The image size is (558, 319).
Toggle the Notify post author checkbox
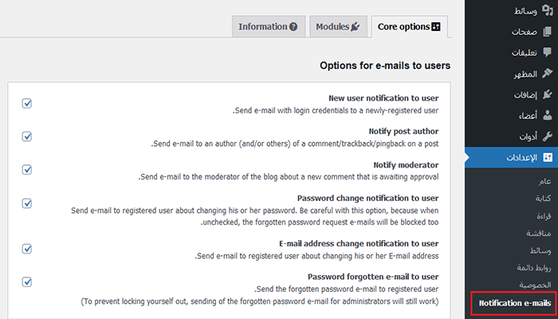pyautogui.click(x=27, y=136)
